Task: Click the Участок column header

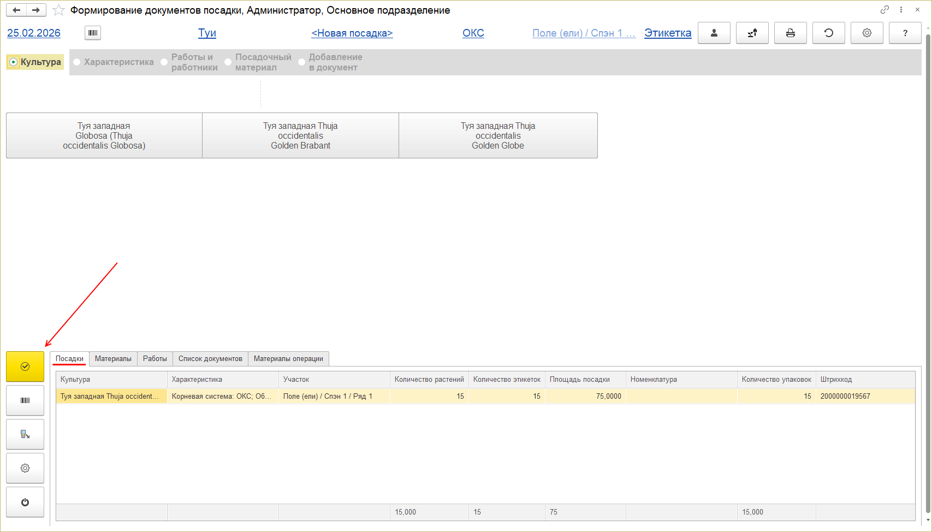Action: point(334,380)
